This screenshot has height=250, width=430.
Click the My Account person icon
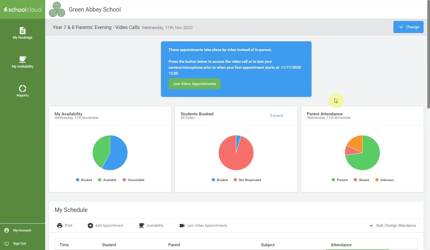(7, 230)
